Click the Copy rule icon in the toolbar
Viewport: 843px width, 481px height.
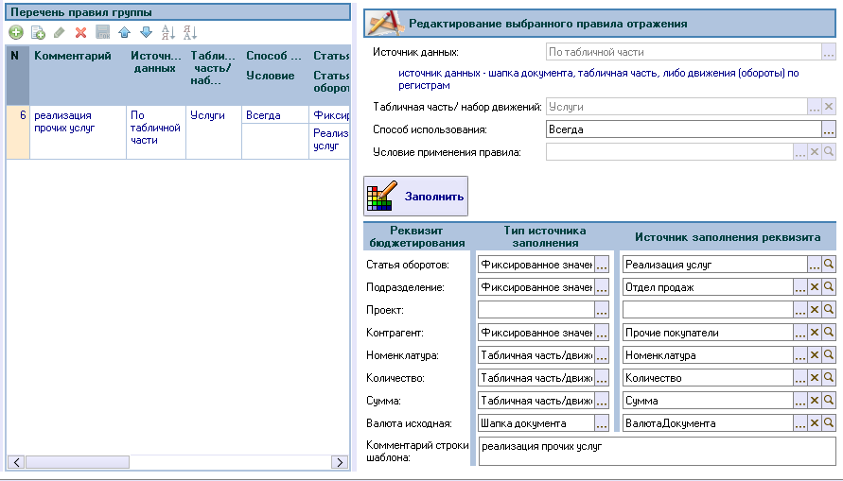(38, 33)
